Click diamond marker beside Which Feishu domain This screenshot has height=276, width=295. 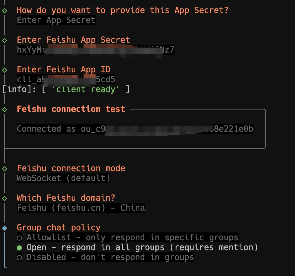4,198
